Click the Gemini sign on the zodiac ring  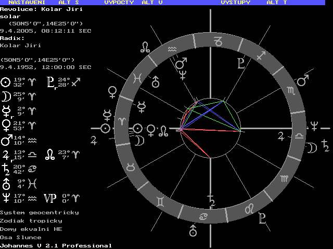pos(166,200)
